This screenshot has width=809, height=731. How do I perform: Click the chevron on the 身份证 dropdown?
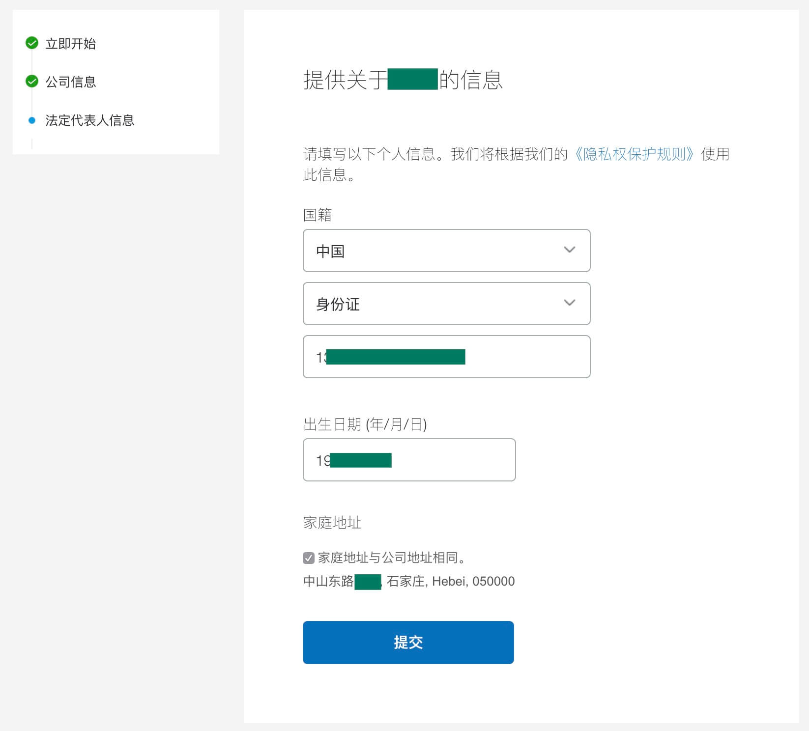tap(570, 304)
